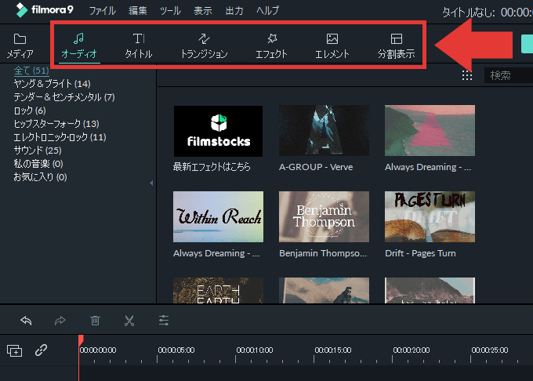Open the Filmstocks thumbnail
This screenshot has height=381, width=533.
point(218,131)
